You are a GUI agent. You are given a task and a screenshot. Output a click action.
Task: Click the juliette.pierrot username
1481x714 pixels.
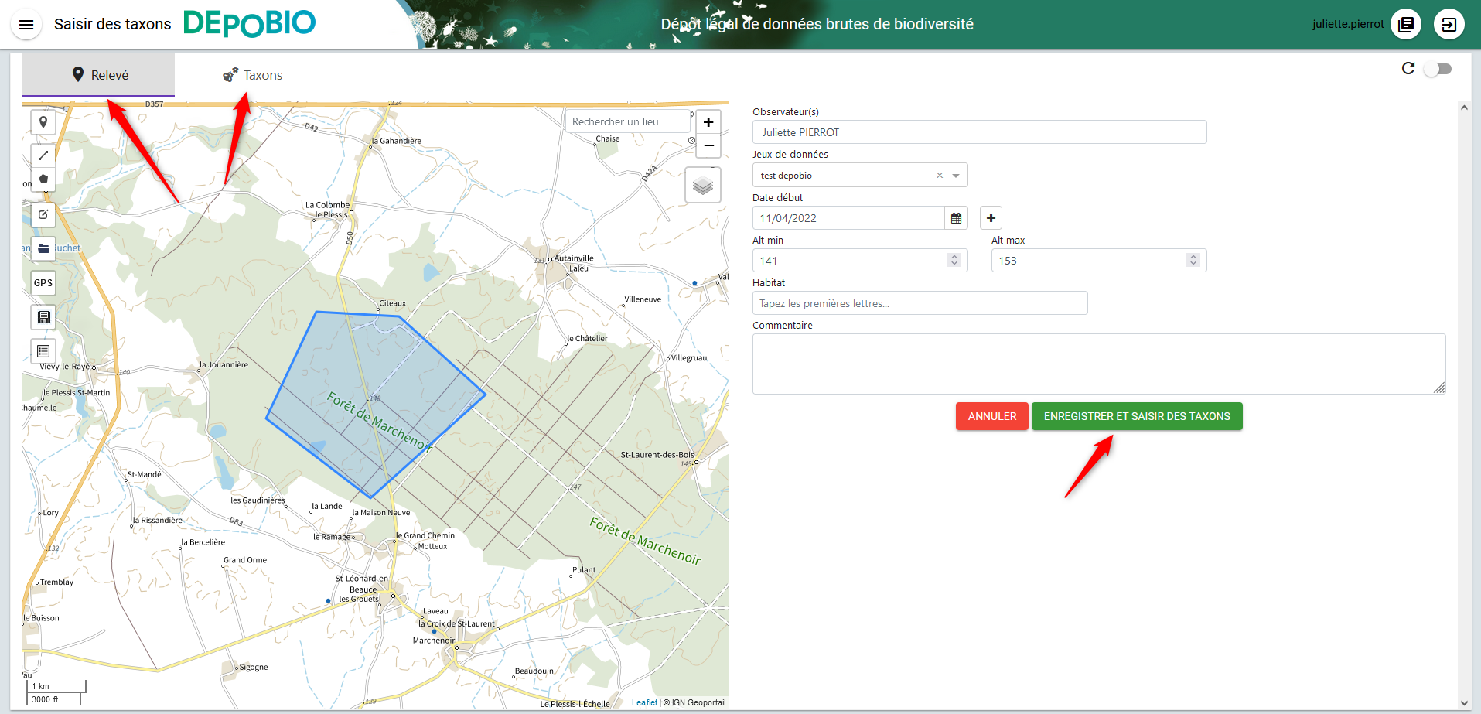pos(1348,24)
